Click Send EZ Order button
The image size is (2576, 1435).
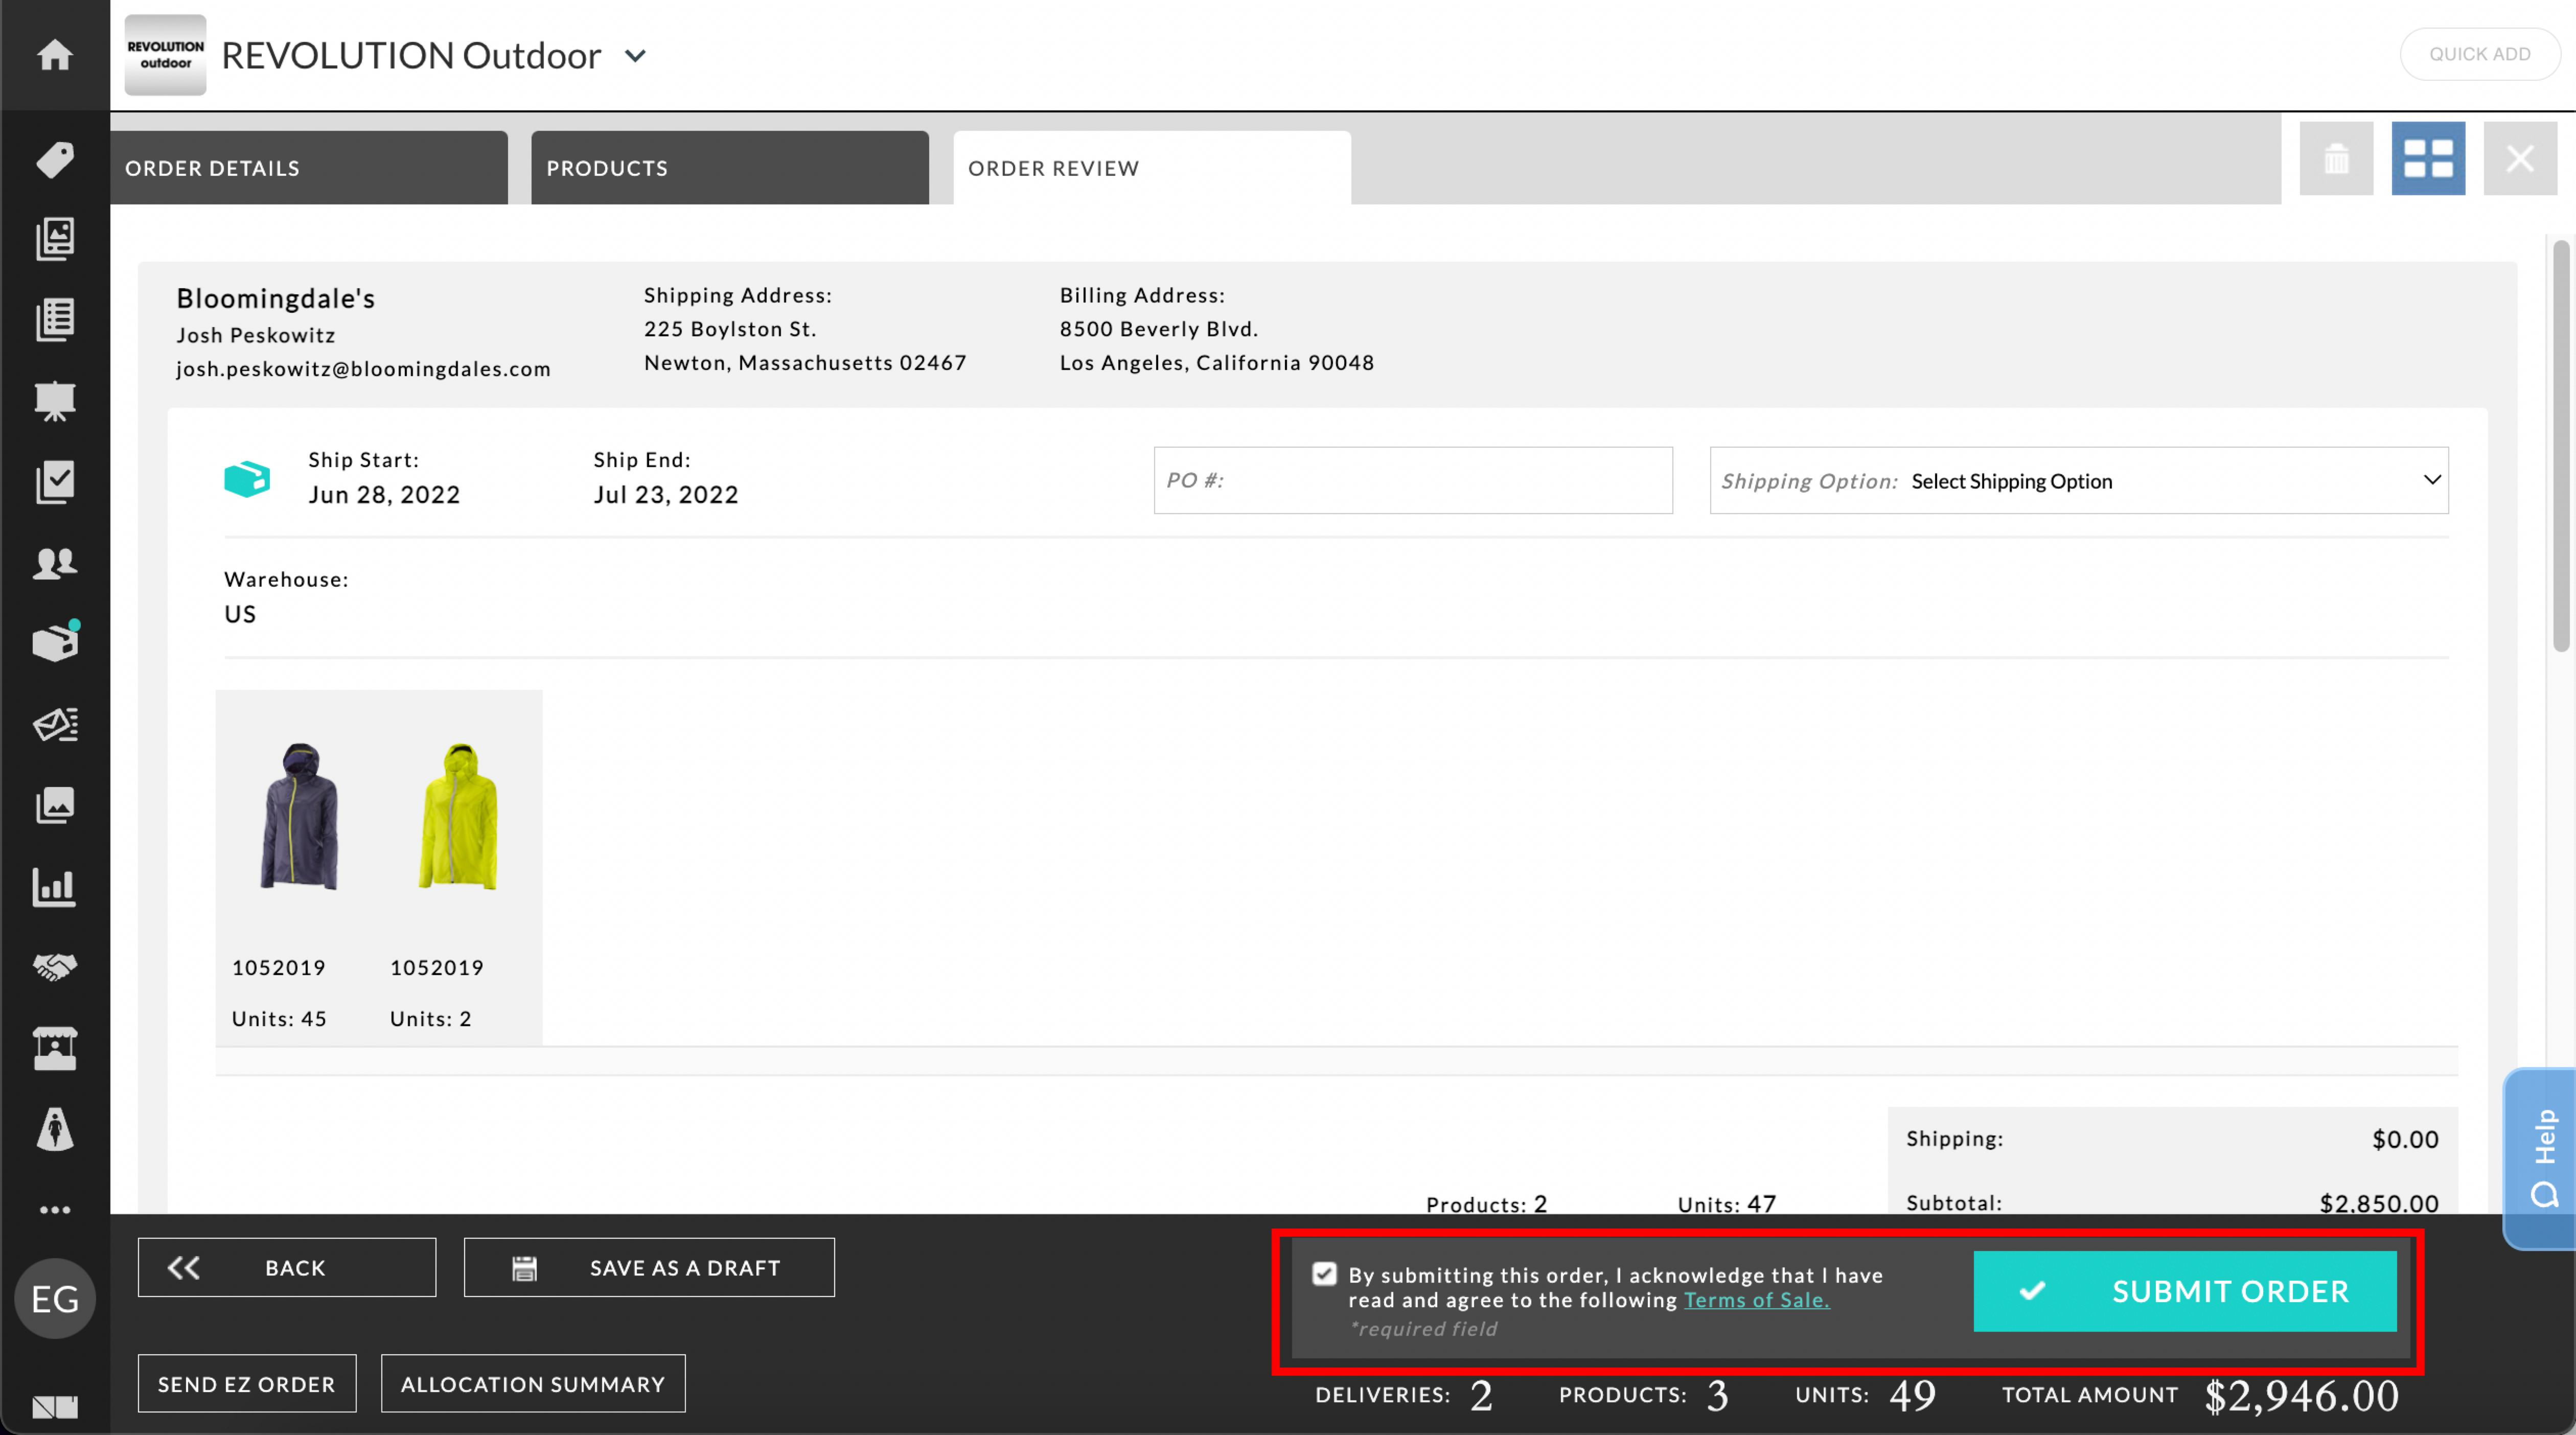(x=247, y=1384)
